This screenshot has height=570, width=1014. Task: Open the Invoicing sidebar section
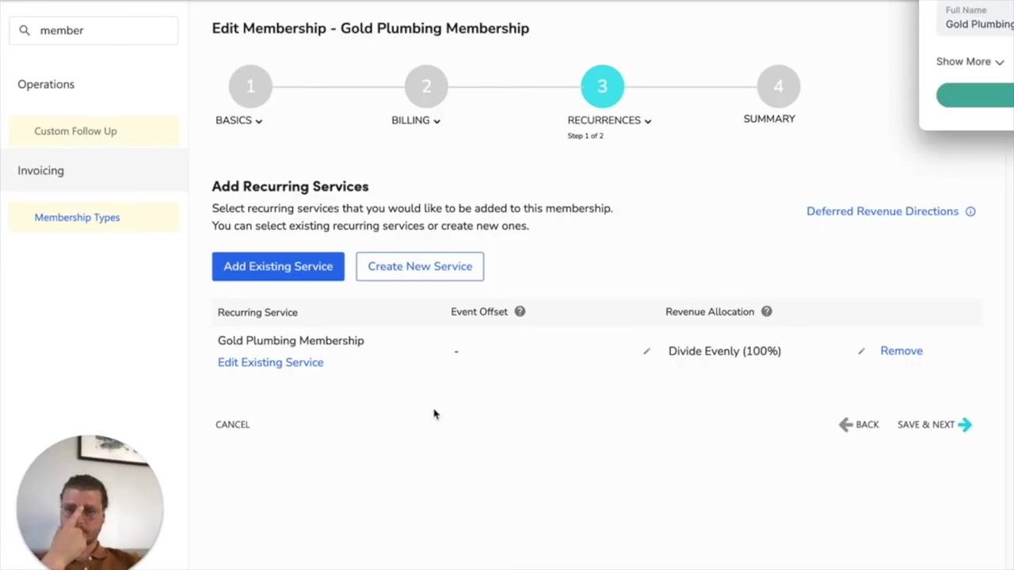[40, 170]
